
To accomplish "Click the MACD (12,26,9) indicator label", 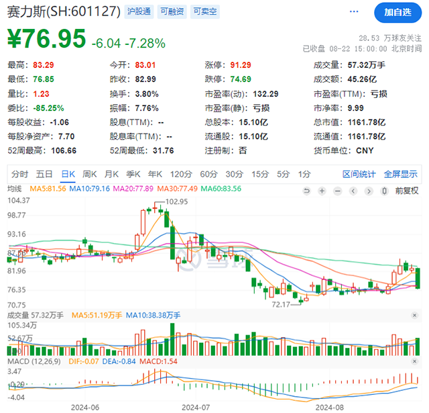I will [34, 361].
